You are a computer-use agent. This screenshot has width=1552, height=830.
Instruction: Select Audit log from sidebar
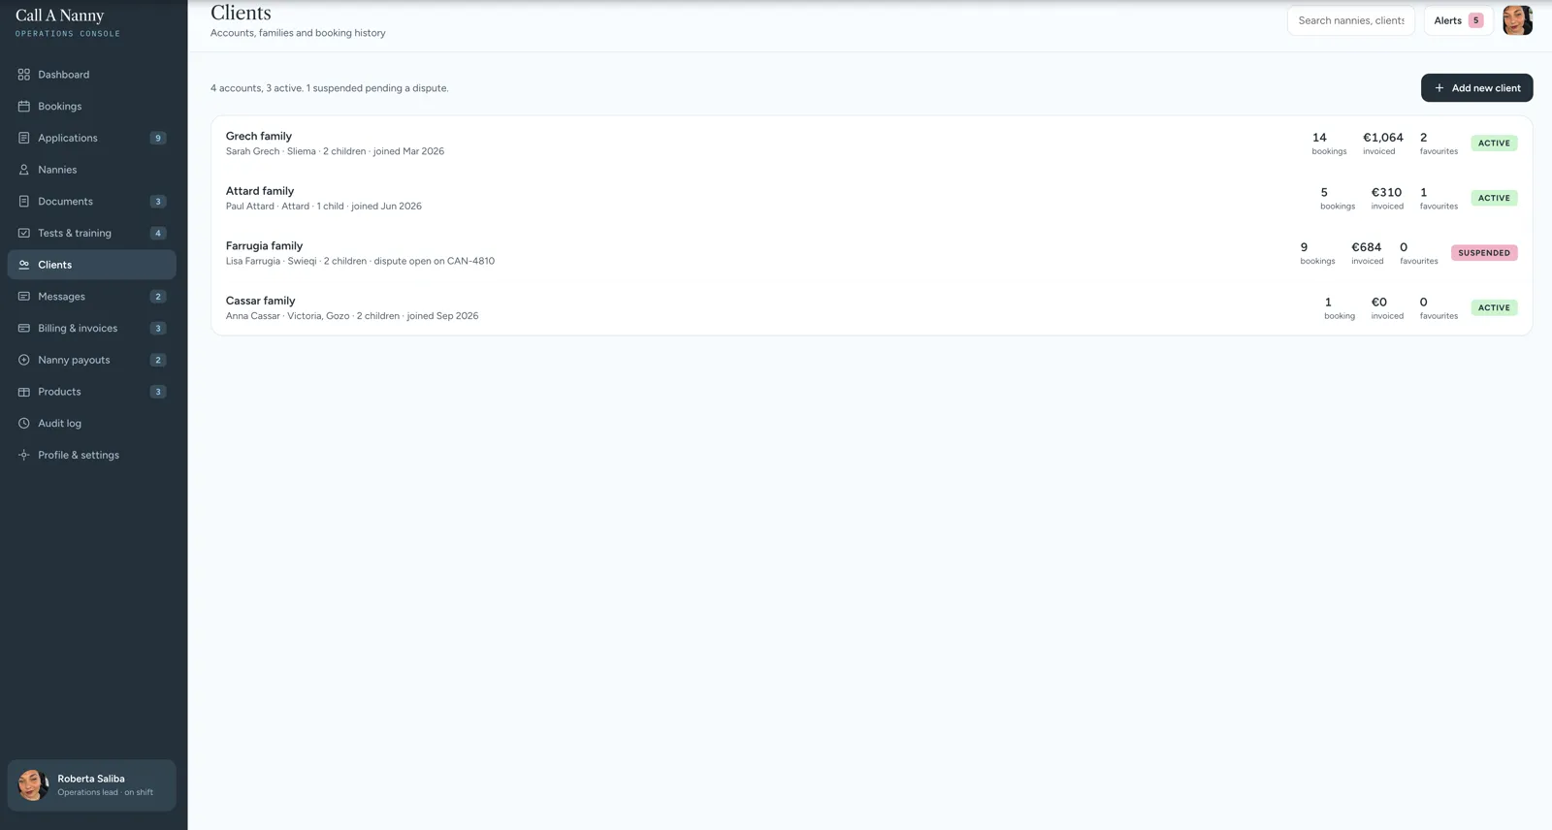(92, 423)
